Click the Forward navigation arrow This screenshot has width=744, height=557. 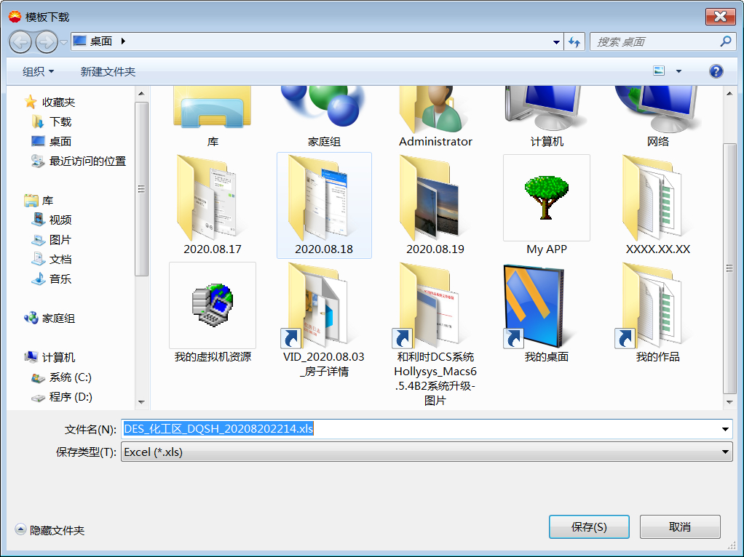coord(46,41)
